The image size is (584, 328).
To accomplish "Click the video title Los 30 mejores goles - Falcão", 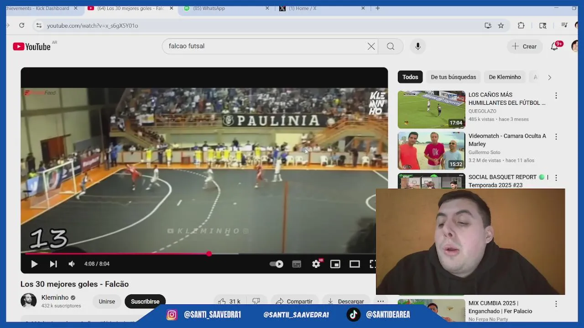I will click(x=74, y=284).
